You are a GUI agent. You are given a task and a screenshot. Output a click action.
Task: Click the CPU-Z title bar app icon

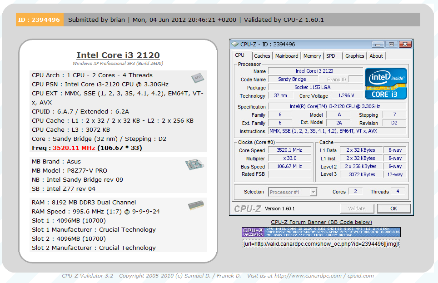coord(235,44)
